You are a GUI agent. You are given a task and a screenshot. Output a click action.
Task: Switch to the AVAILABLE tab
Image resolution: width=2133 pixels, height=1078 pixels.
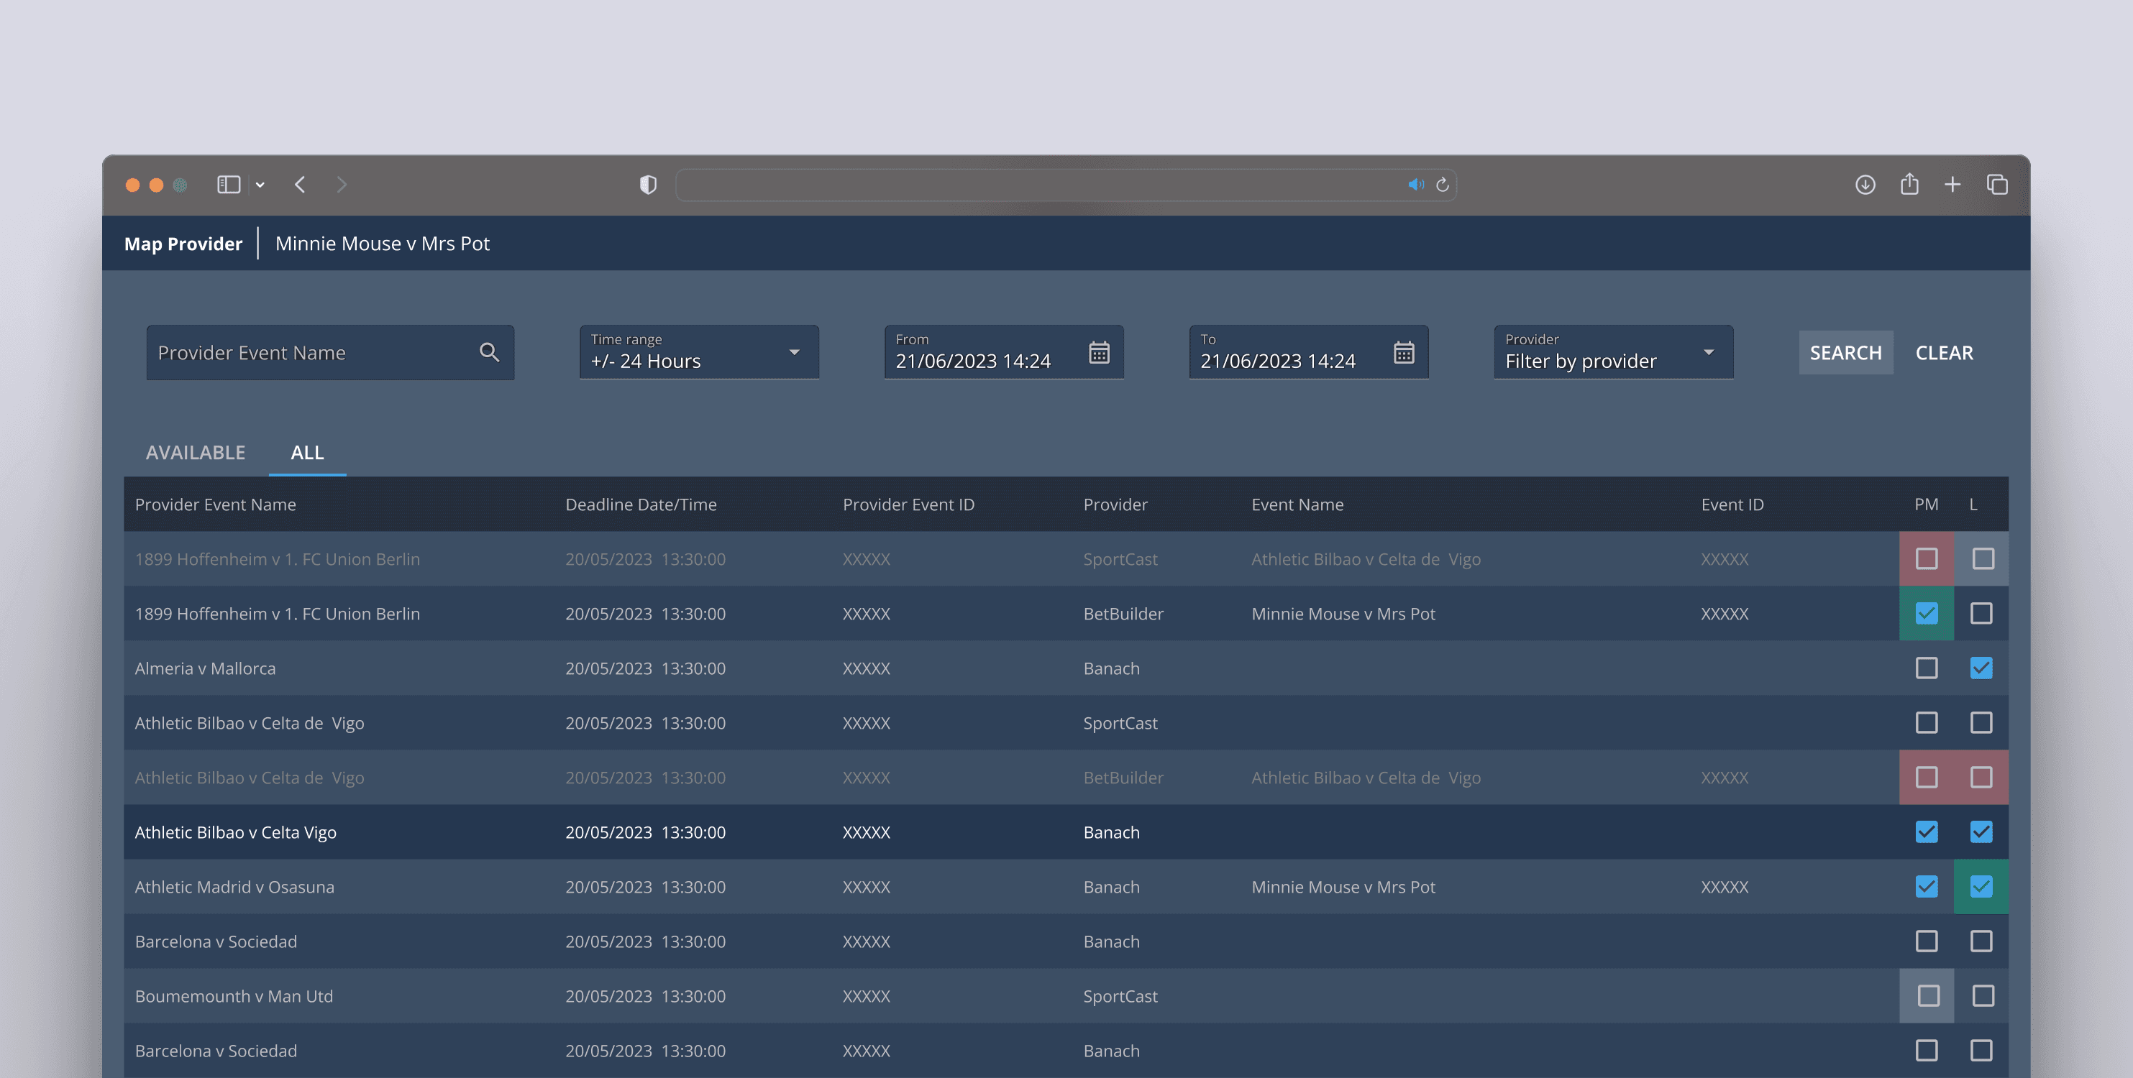point(196,453)
